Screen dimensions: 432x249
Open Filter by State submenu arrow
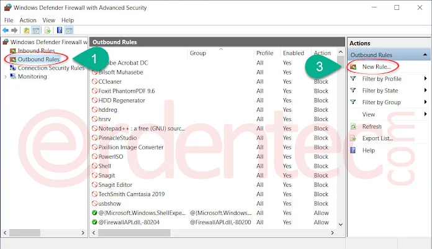pos(425,90)
